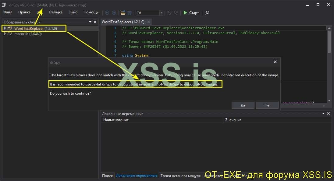Open the Локальные переменные panel options arrow
334x181 pixels.
click(x=323, y=113)
